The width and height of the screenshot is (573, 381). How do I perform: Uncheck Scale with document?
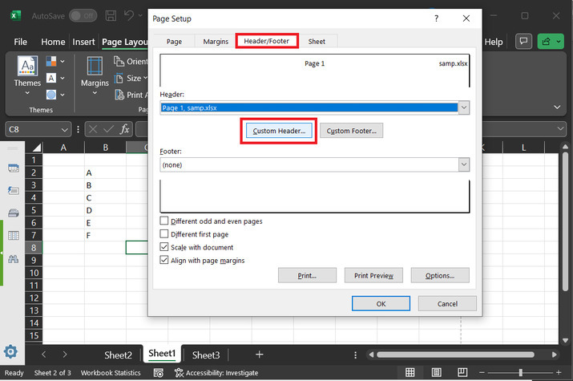click(164, 247)
